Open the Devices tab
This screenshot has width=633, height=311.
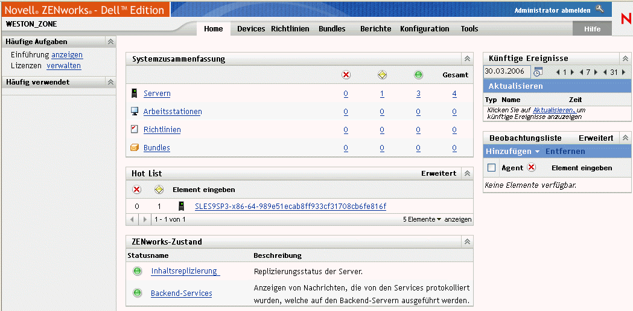(251, 28)
